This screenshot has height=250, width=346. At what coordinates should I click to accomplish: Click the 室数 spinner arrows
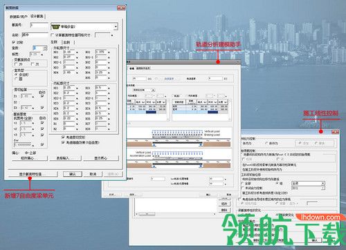tap(45, 48)
